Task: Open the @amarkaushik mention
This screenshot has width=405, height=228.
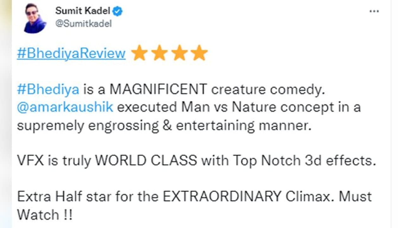Action: [x=65, y=107]
